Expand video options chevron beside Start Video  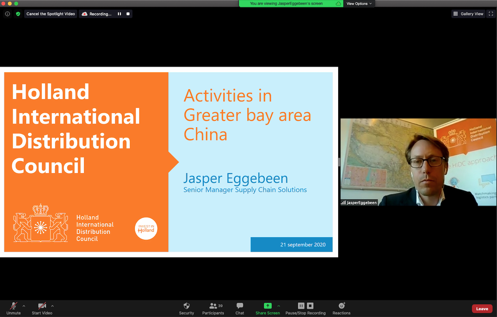tap(53, 306)
